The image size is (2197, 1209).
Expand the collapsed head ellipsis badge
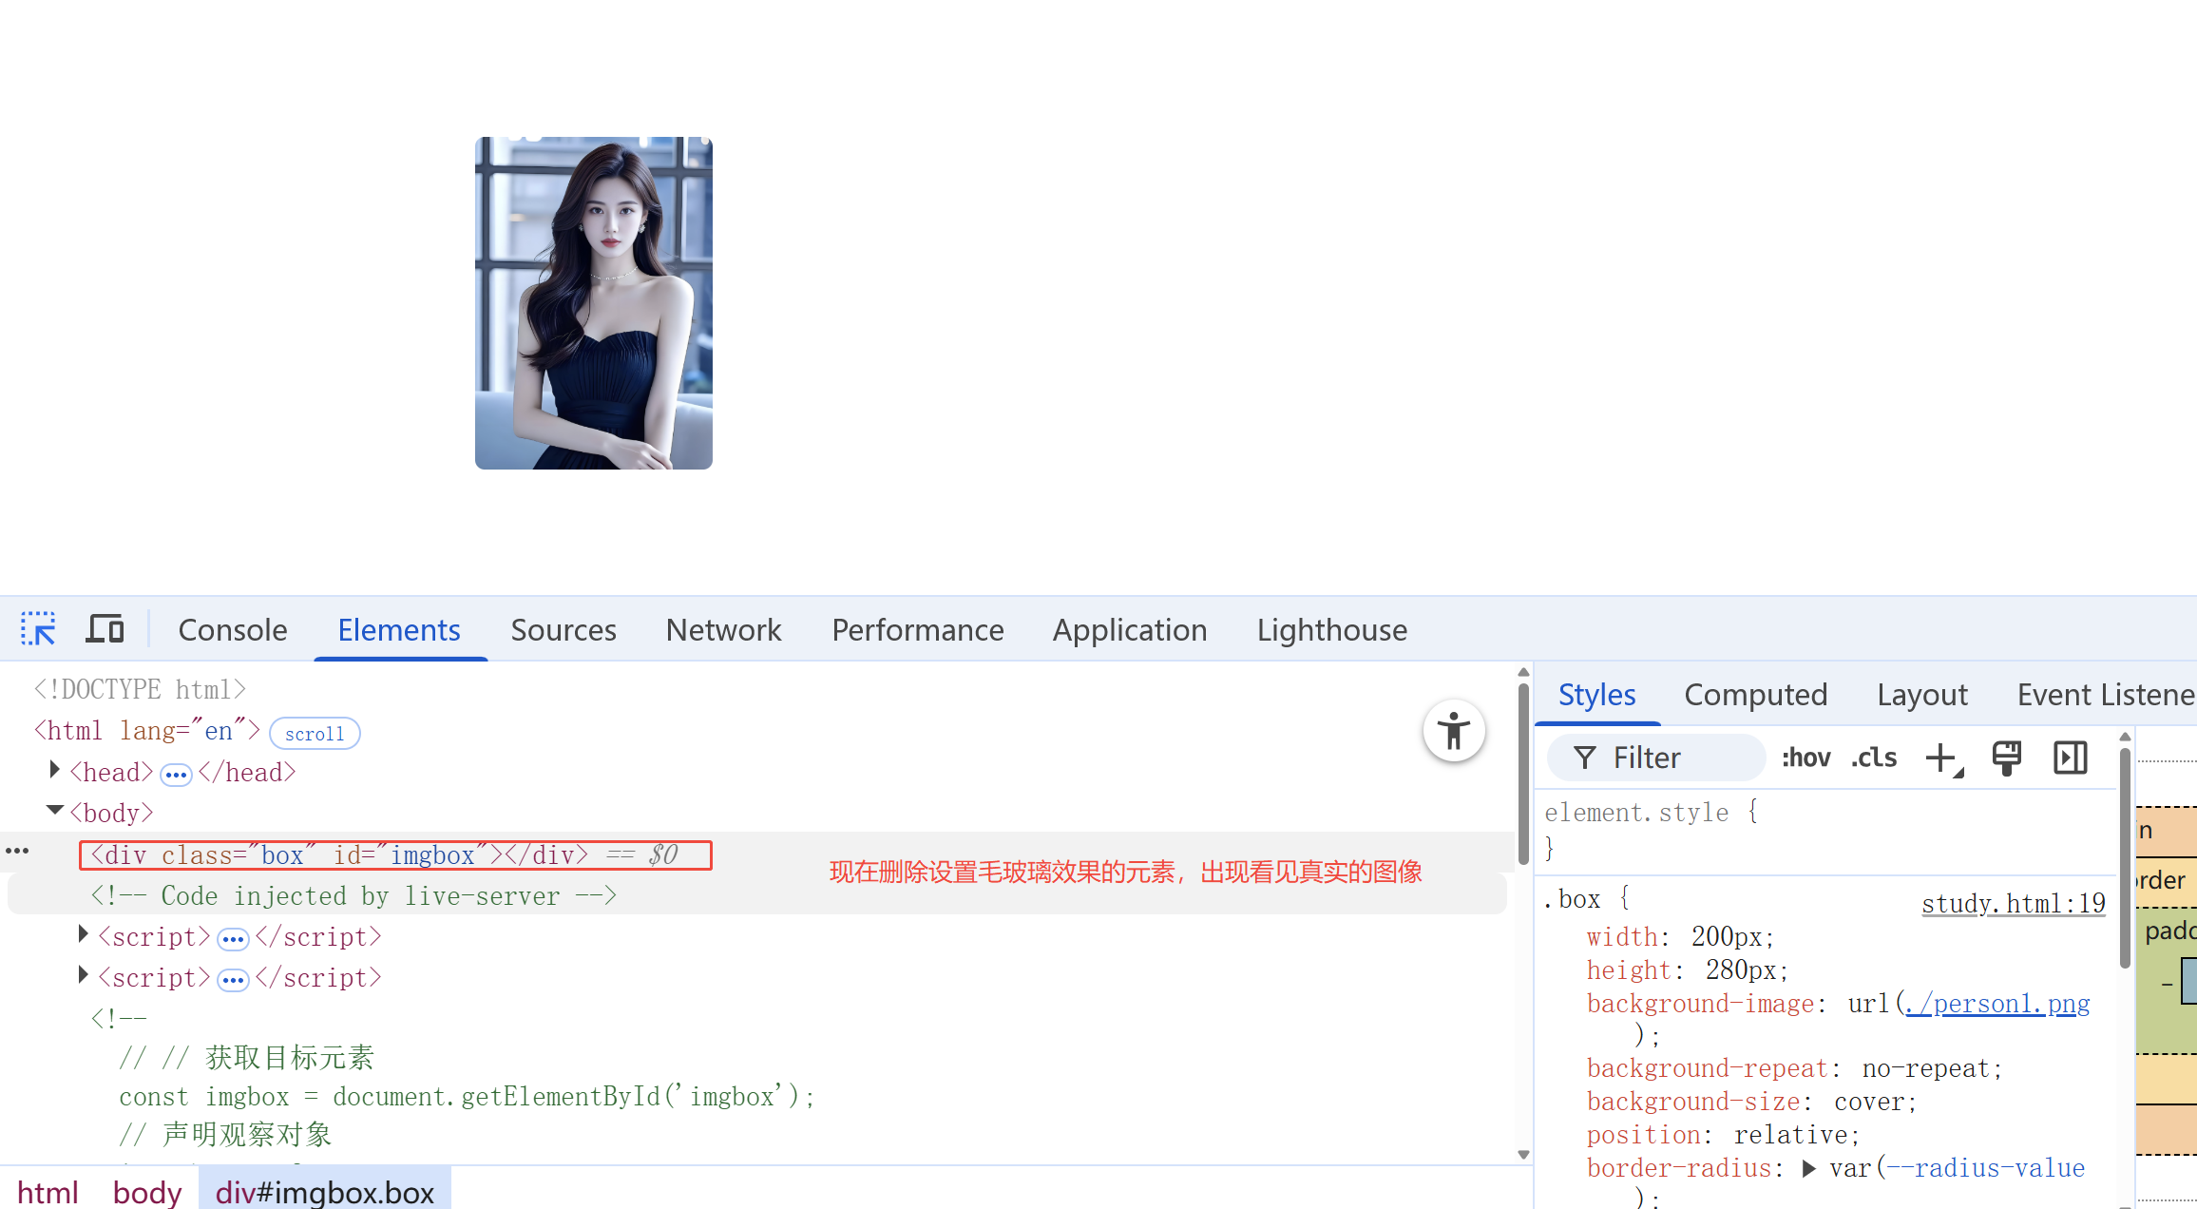[x=176, y=775]
